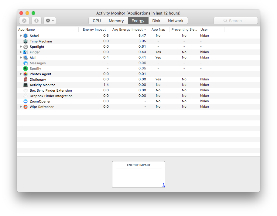The image size is (277, 216).
Task: Click the Inspect process info button
Action: (36, 21)
